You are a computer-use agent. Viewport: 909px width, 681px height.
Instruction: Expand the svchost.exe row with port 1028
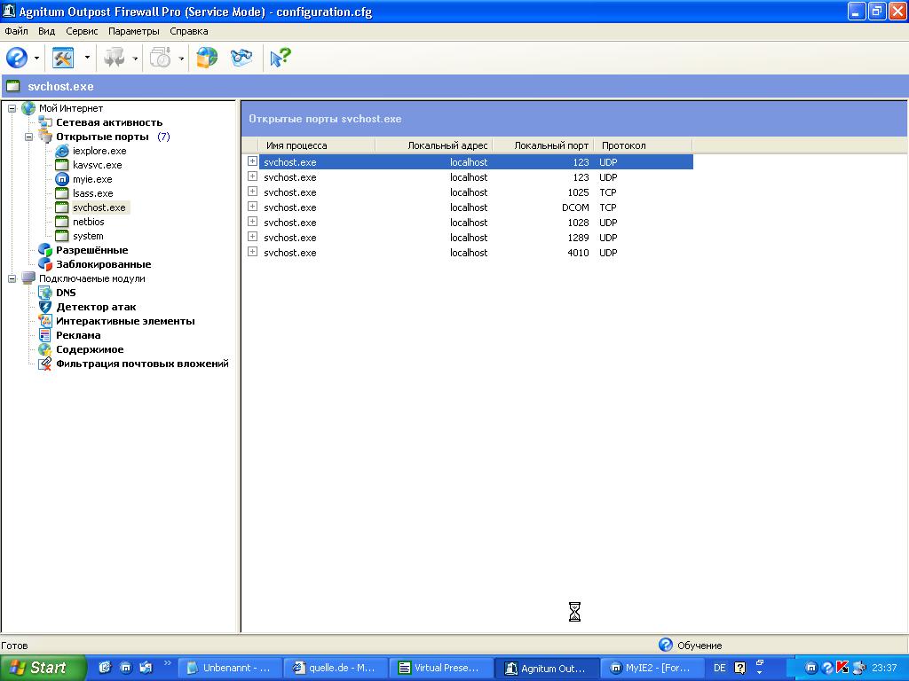(x=252, y=222)
